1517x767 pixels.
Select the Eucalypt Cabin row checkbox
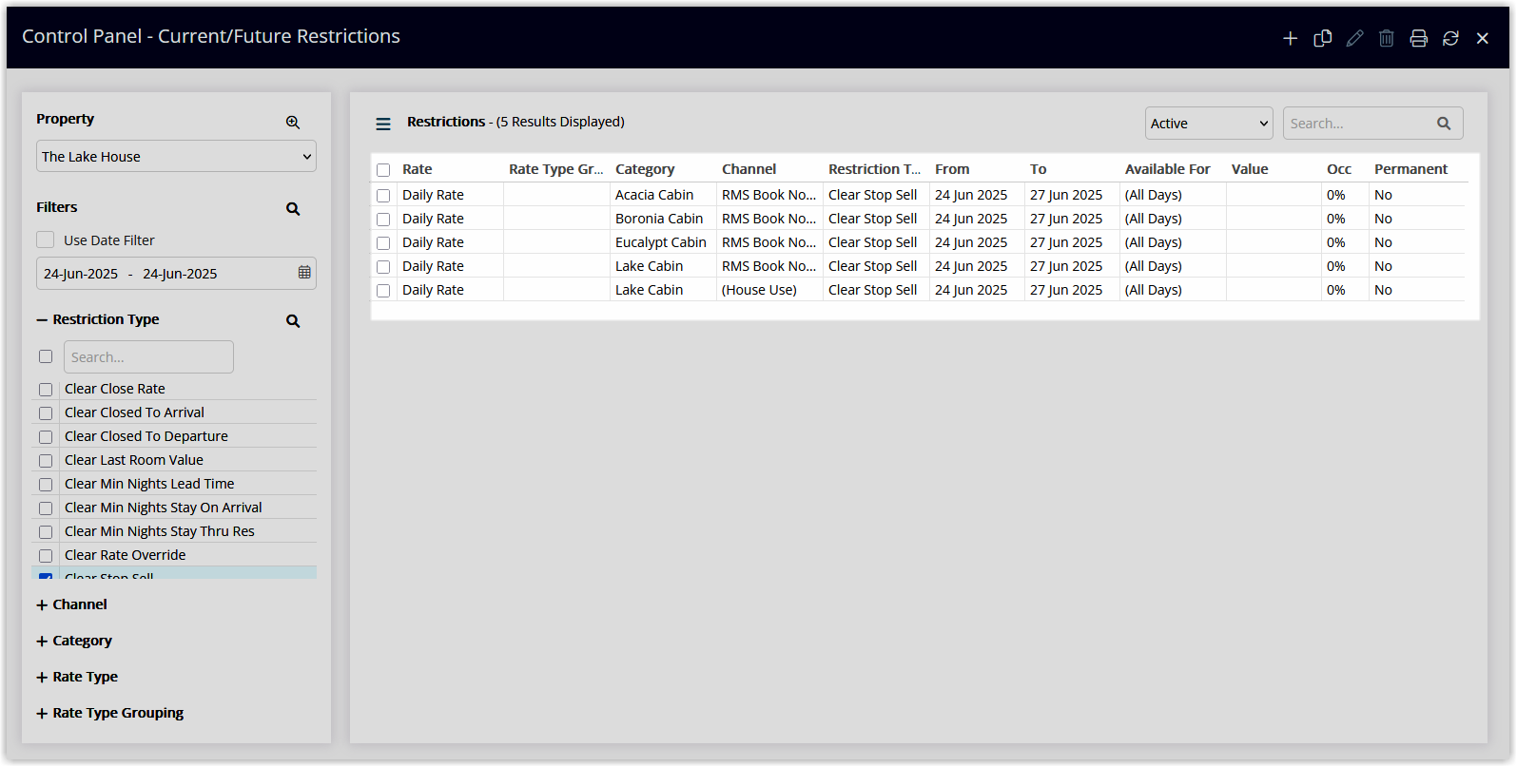point(383,243)
